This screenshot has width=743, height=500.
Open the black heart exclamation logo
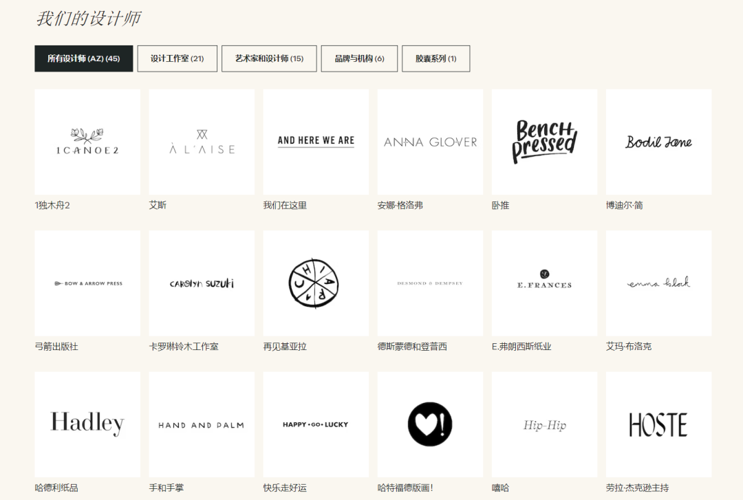click(430, 424)
